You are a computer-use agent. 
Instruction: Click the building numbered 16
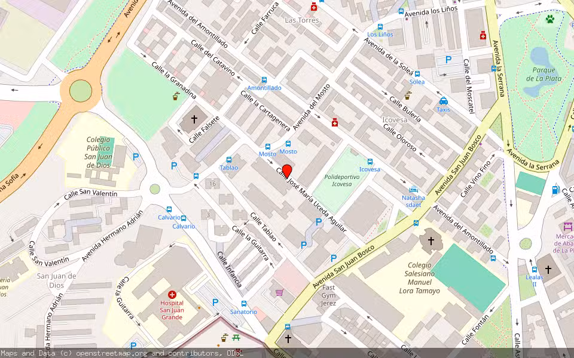213,184
